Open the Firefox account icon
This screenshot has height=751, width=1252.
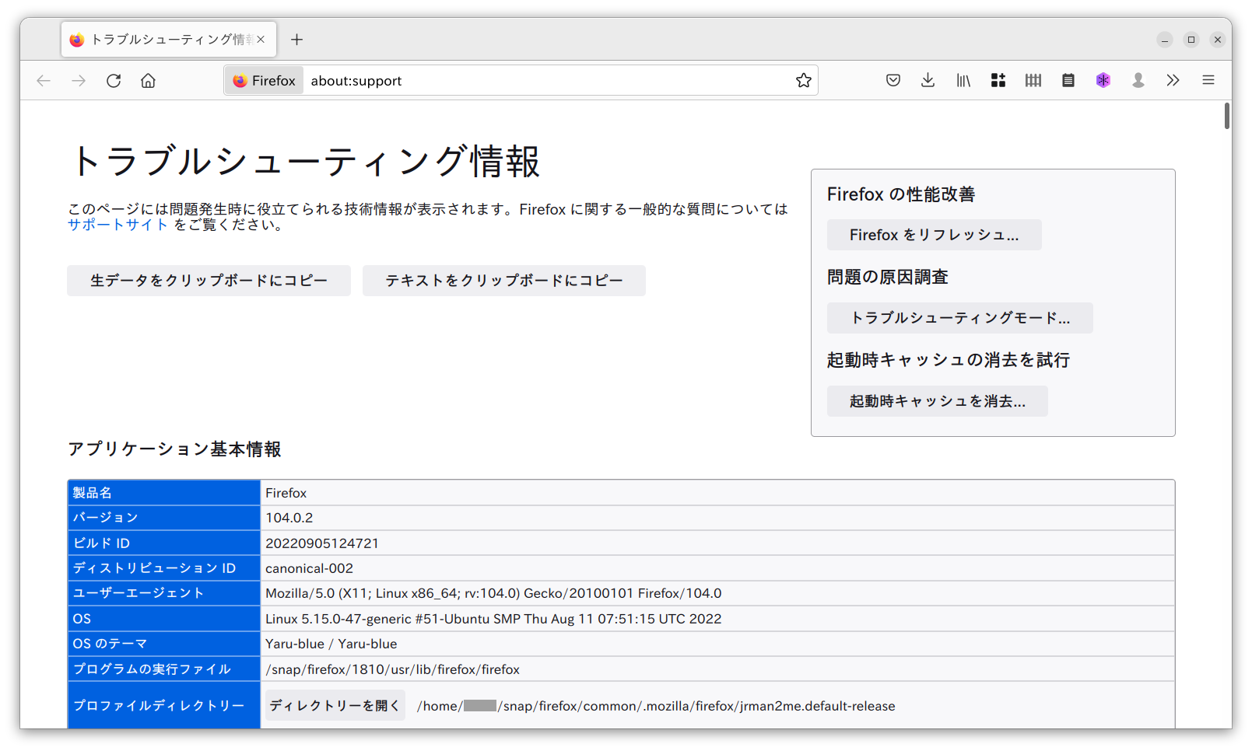(x=1138, y=80)
